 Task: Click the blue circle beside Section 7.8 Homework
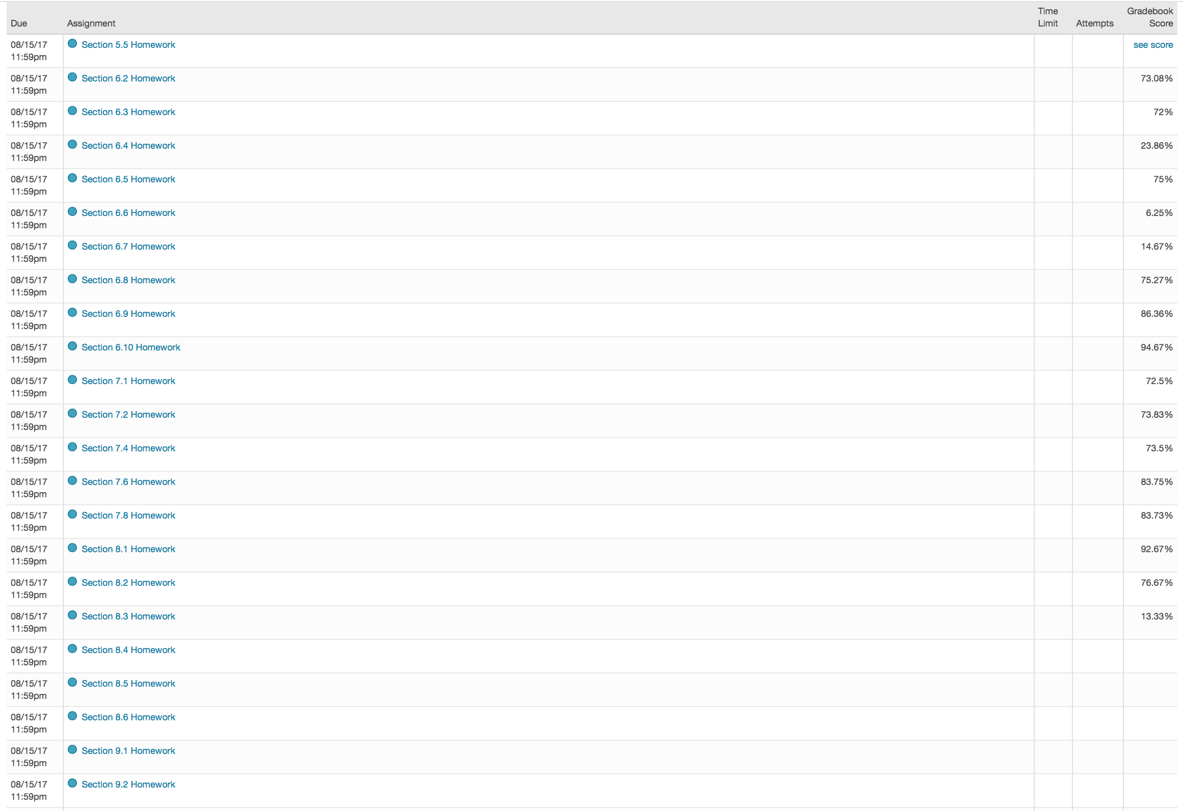(72, 515)
